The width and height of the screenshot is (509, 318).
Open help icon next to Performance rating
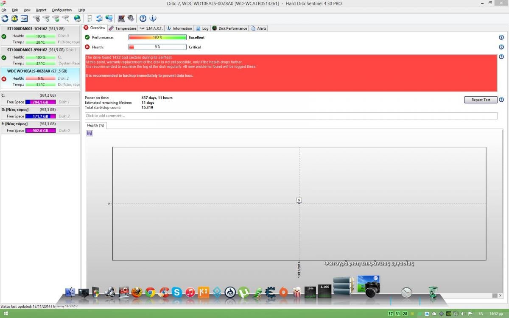[501, 37]
